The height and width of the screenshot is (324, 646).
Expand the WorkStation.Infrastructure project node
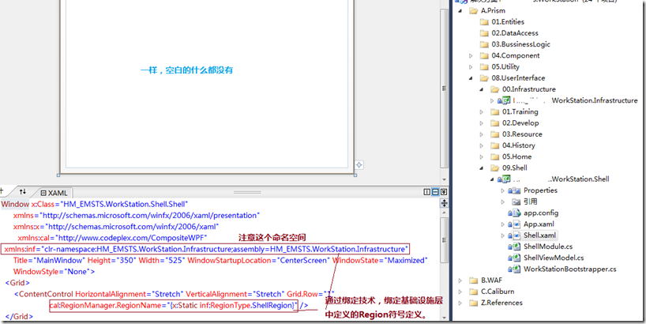tap(492, 100)
